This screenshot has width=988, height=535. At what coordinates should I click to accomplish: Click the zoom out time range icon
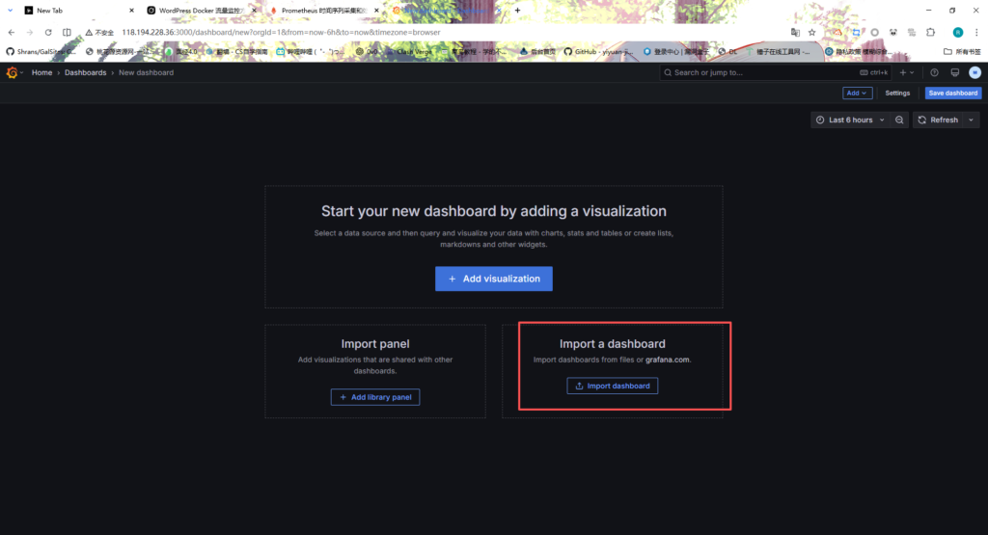coord(899,120)
